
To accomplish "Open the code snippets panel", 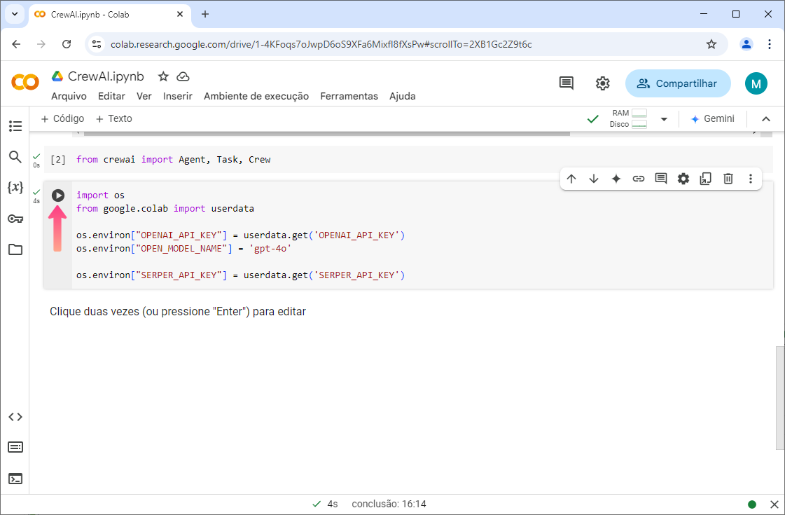I will coord(15,417).
